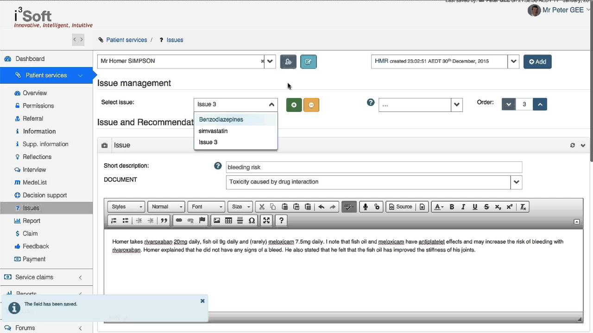Click the teal edit icon button
The height and width of the screenshot is (333, 593).
[x=309, y=62]
